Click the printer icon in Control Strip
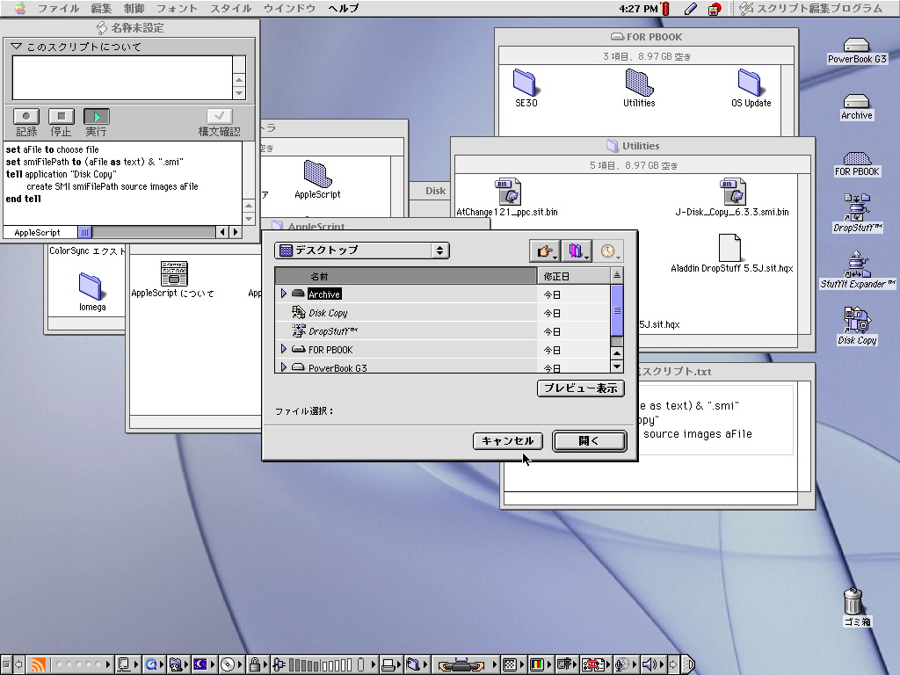This screenshot has width=900, height=675. 388,664
